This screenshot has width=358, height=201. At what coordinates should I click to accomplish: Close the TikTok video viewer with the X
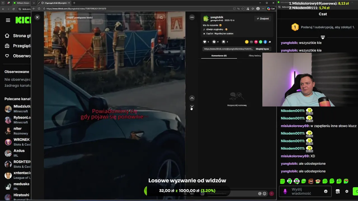[x=37, y=17]
